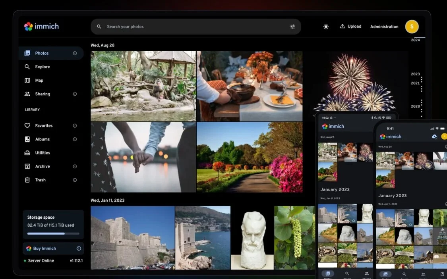This screenshot has height=279, width=447.
Task: Toggle the light/dark theme sun icon
Action: tap(326, 27)
